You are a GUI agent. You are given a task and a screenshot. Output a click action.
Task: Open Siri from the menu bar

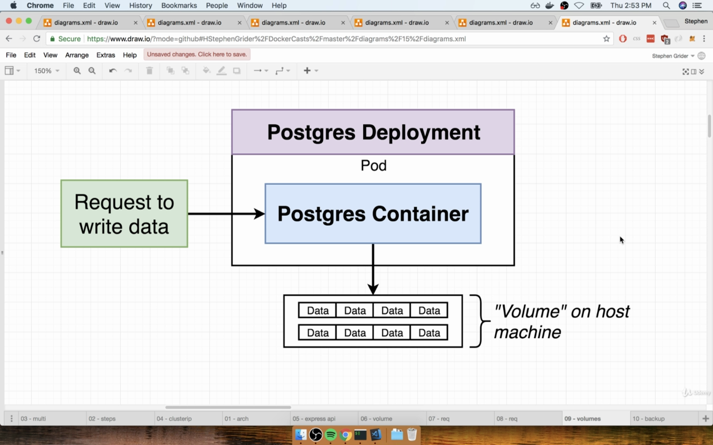click(x=683, y=6)
